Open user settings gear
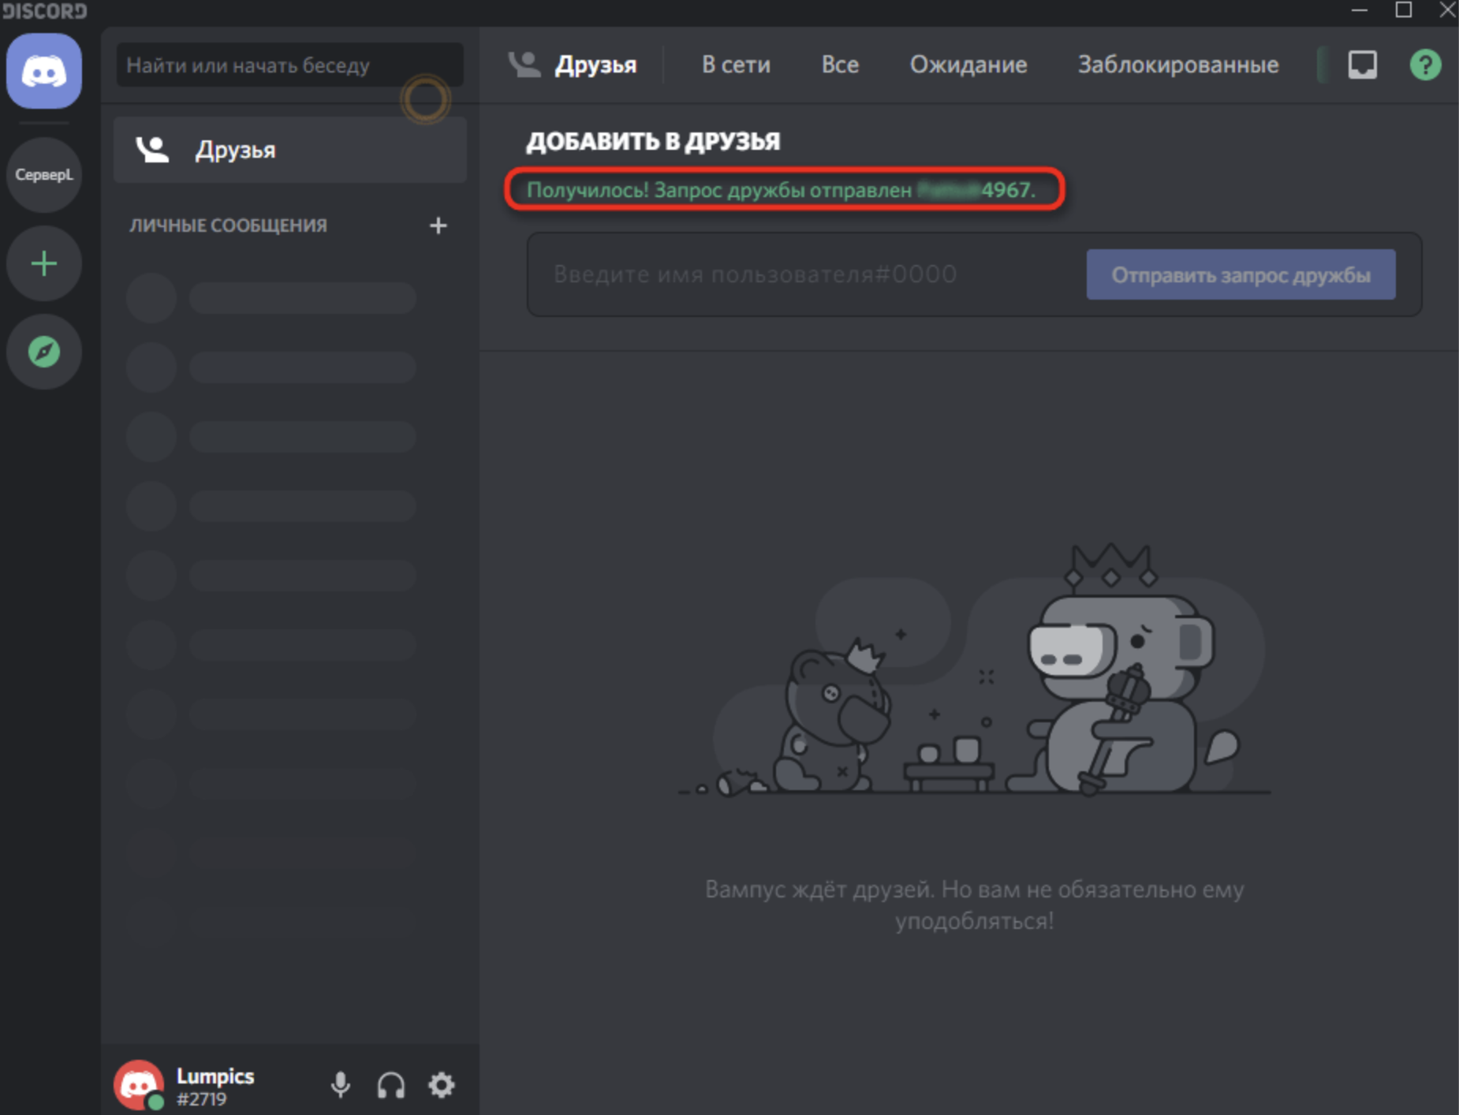 (442, 1085)
